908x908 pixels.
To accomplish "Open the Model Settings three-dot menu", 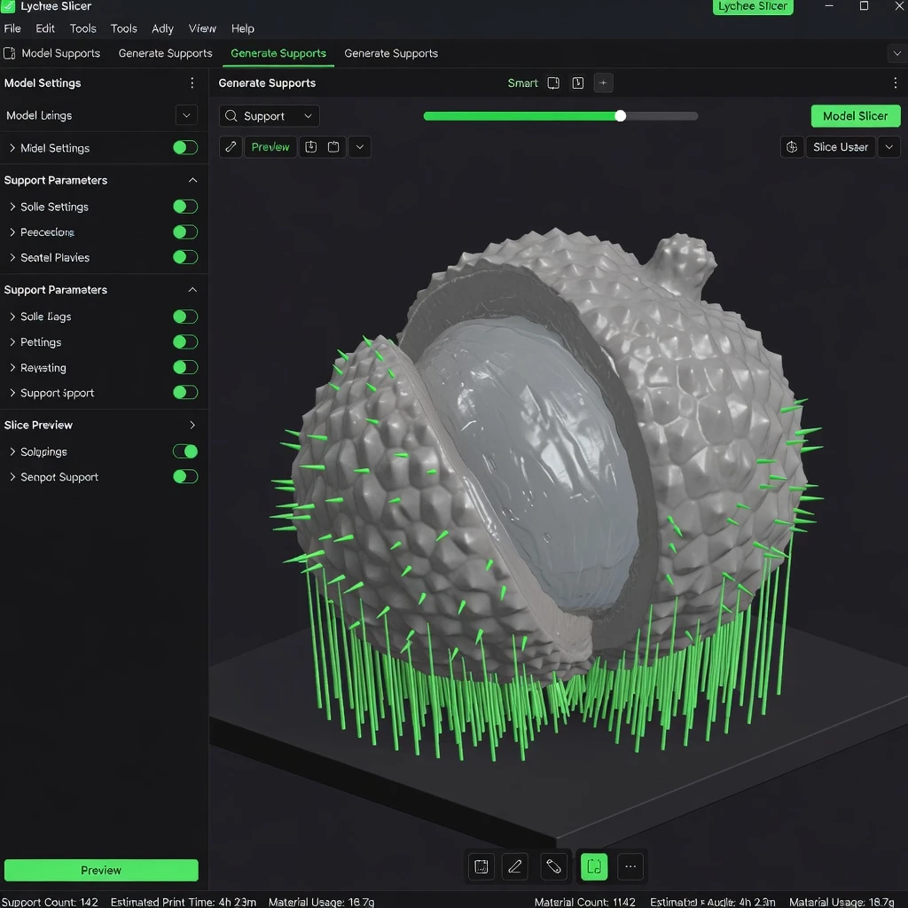I will pos(192,83).
